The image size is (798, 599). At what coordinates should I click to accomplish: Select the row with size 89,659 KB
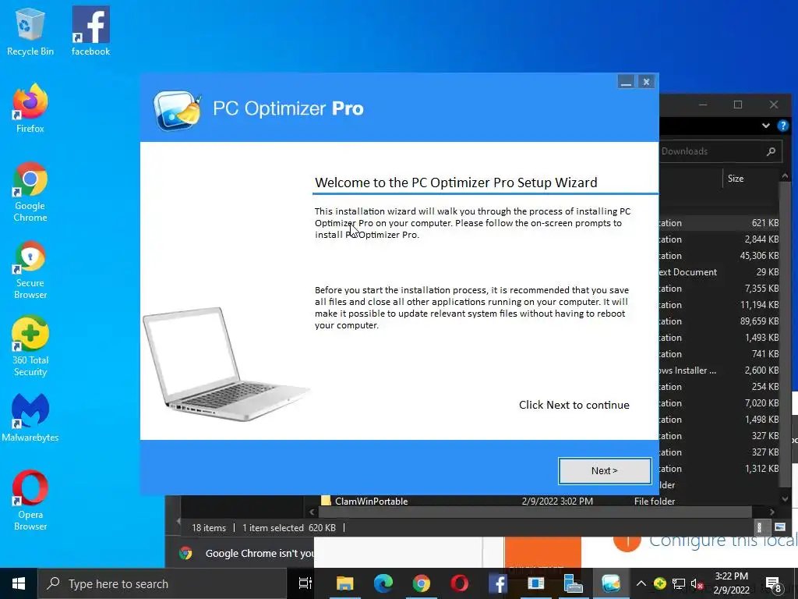click(x=719, y=321)
